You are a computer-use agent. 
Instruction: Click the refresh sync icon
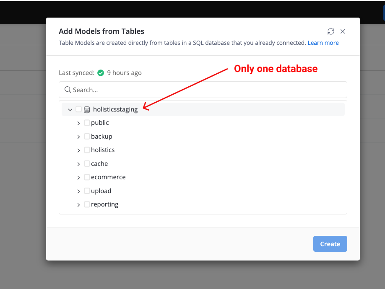click(x=331, y=31)
